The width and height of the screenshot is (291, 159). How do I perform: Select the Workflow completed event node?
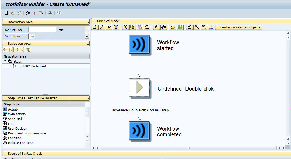click(x=139, y=131)
